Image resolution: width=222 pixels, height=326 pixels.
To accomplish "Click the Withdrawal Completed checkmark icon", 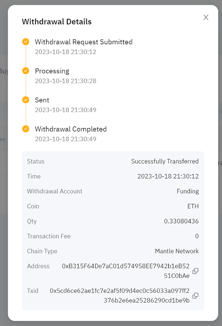I will click(26, 129).
